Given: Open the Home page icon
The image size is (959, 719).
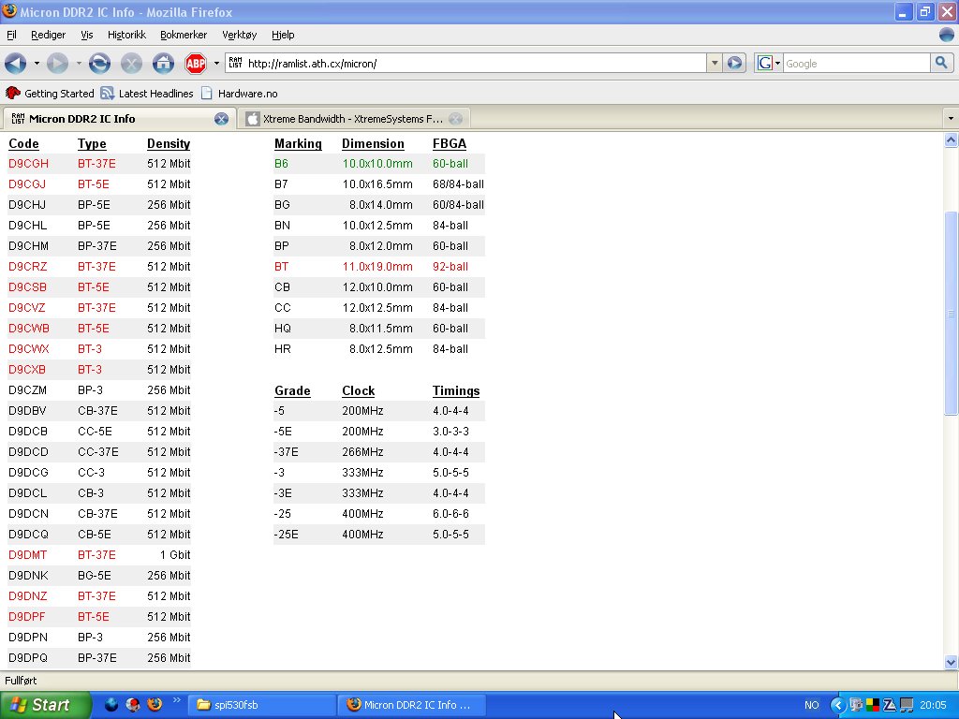Looking at the screenshot, I should pos(163,63).
